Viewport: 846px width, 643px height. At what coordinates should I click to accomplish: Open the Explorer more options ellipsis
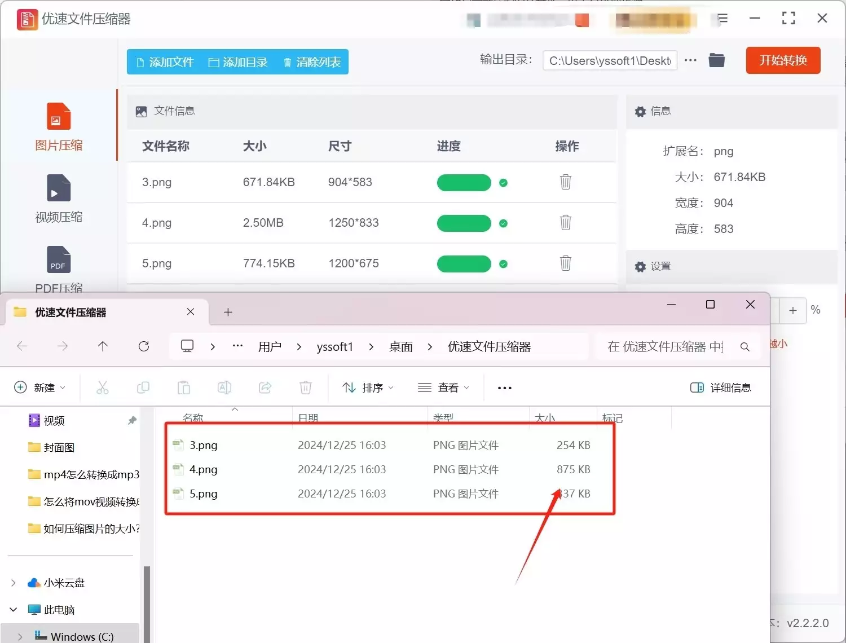[505, 388]
